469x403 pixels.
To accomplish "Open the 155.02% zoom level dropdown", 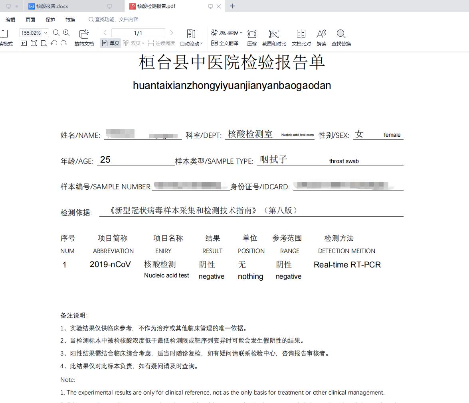I will [45, 33].
